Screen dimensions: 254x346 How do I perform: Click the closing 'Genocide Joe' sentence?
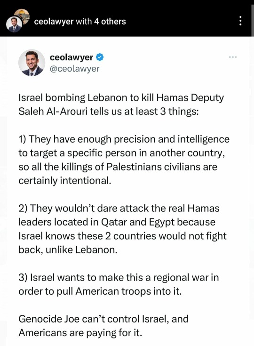(x=103, y=326)
